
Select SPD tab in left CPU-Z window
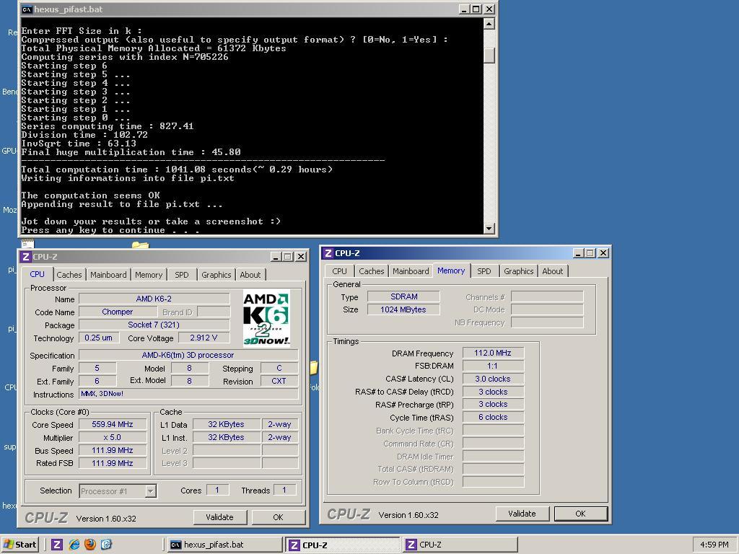[x=181, y=275]
